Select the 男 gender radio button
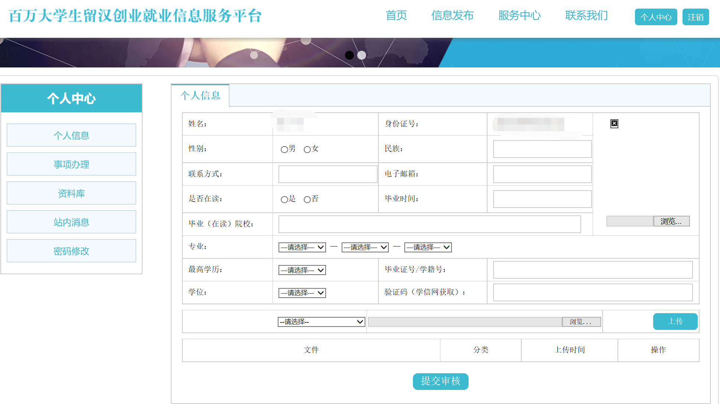Image resolution: width=720 pixels, height=404 pixels. 284,149
